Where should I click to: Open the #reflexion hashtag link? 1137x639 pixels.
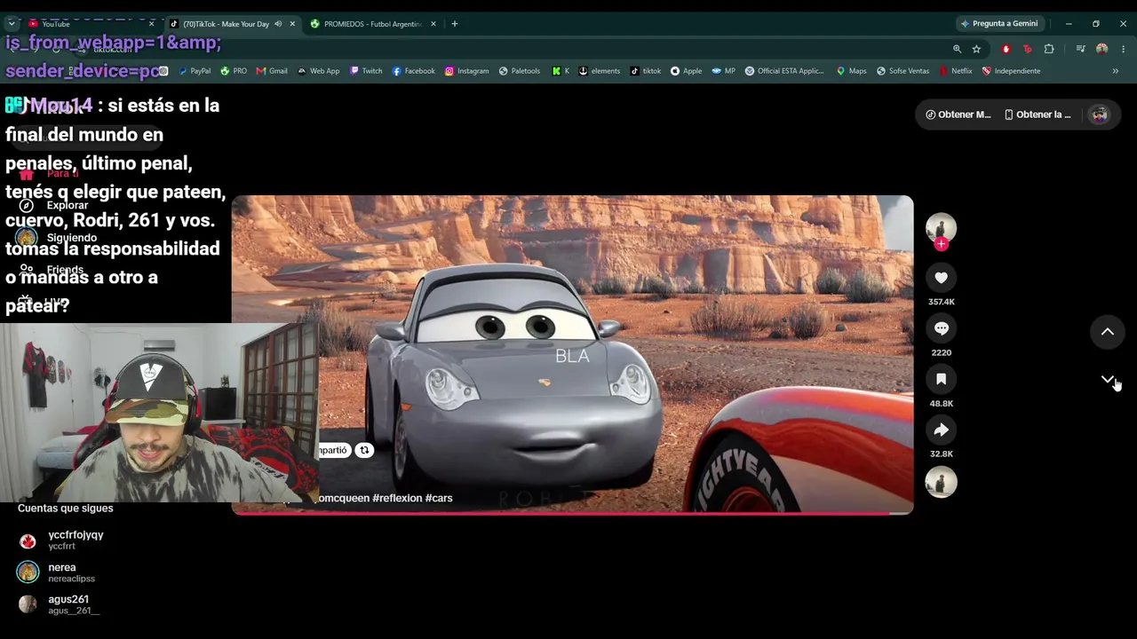click(x=397, y=498)
